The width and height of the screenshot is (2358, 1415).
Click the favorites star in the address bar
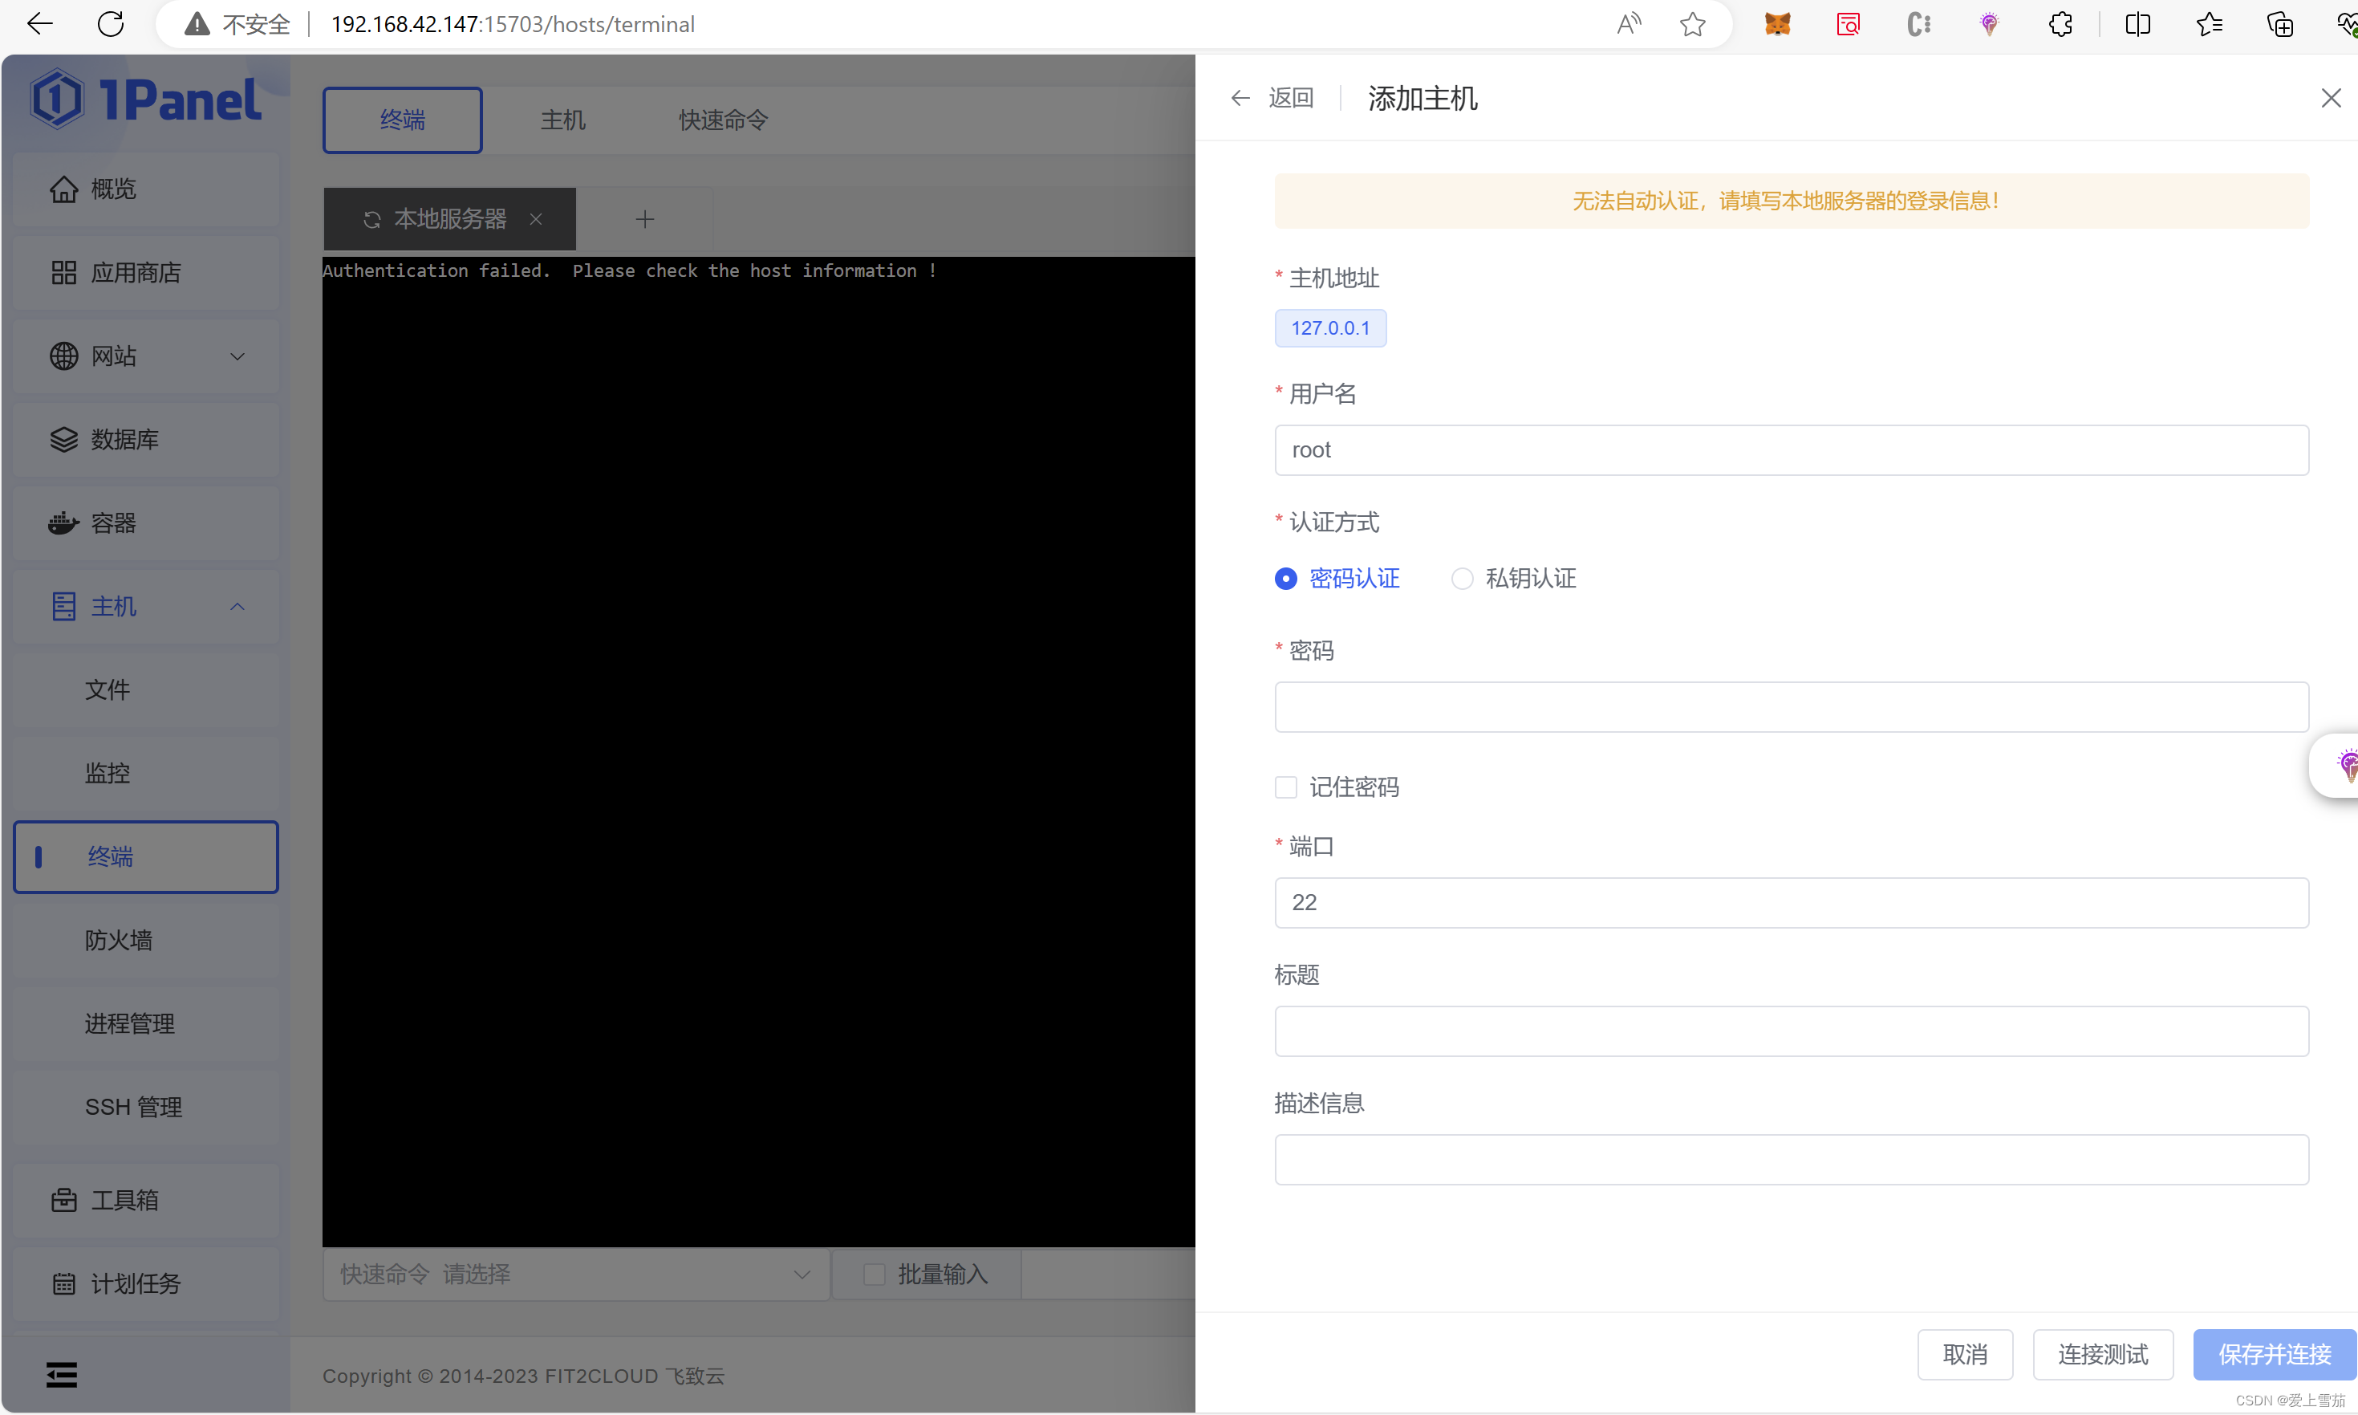tap(1693, 24)
